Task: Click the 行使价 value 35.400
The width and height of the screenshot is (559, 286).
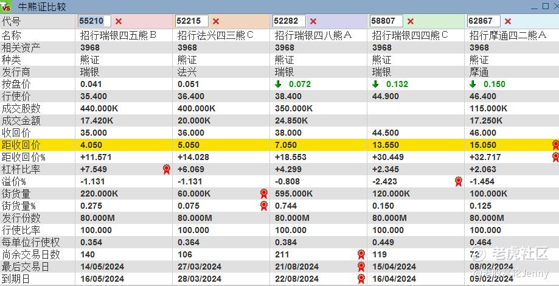Action: tap(94, 96)
